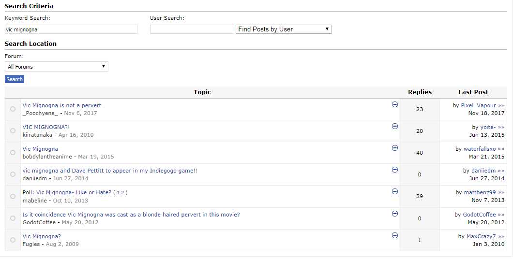Go to page 1 of the poll topic
The height and width of the screenshot is (260, 513).
pyautogui.click(x=118, y=193)
